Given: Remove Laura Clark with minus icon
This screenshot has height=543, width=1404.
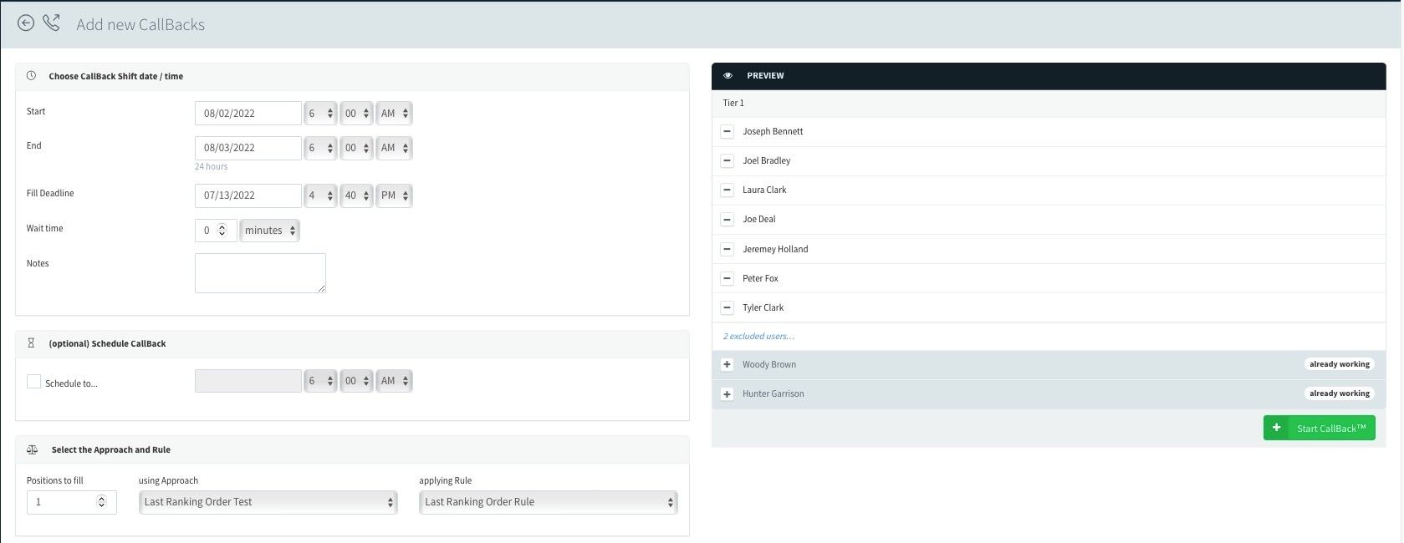Looking at the screenshot, I should pyautogui.click(x=727, y=190).
